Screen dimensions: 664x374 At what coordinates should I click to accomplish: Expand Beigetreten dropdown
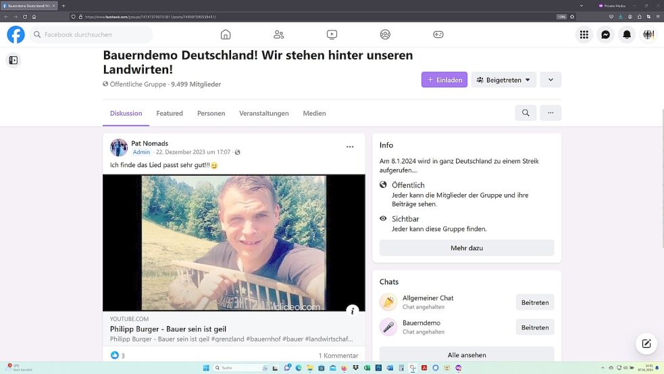(503, 80)
